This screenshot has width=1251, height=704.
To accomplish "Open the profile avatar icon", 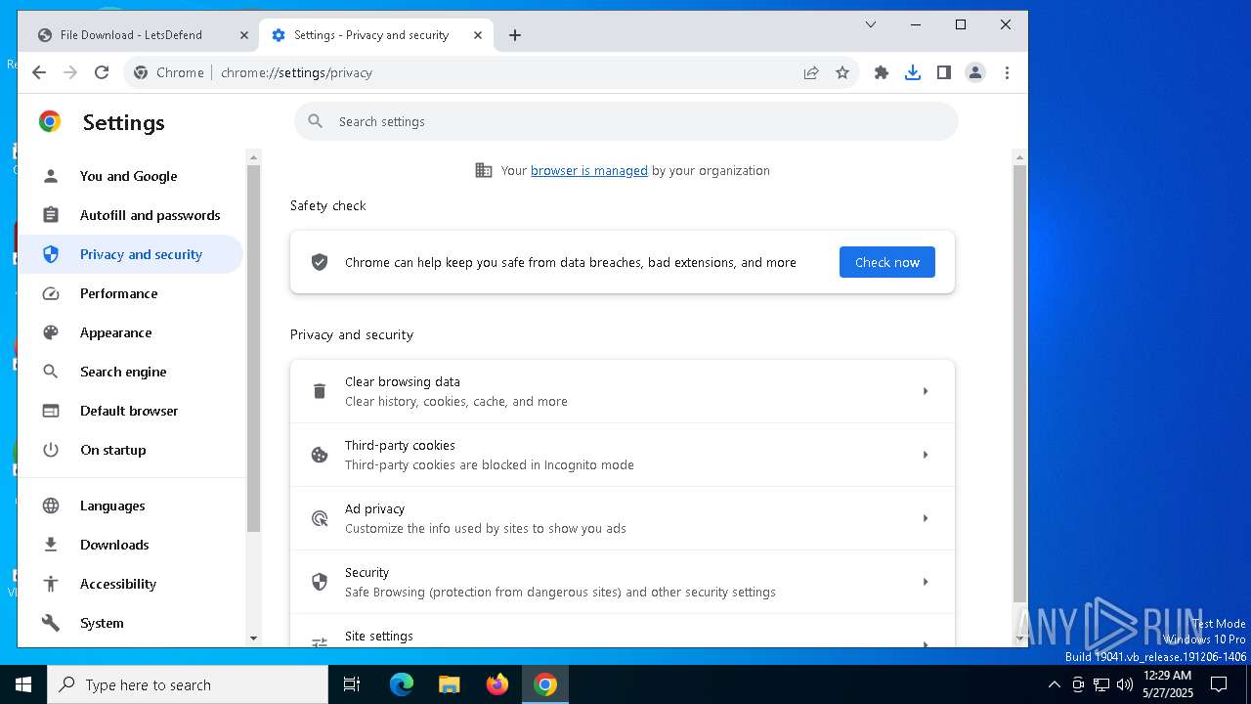I will pyautogui.click(x=975, y=72).
